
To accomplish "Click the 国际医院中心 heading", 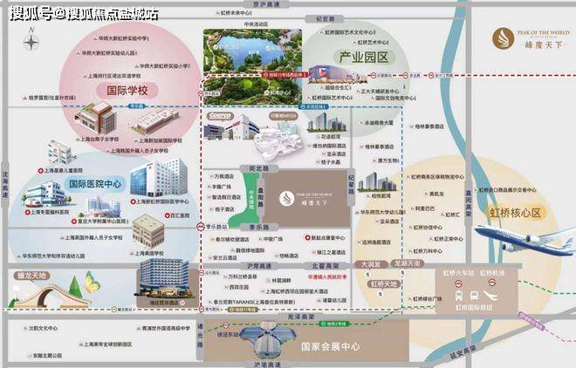I will tap(95, 183).
